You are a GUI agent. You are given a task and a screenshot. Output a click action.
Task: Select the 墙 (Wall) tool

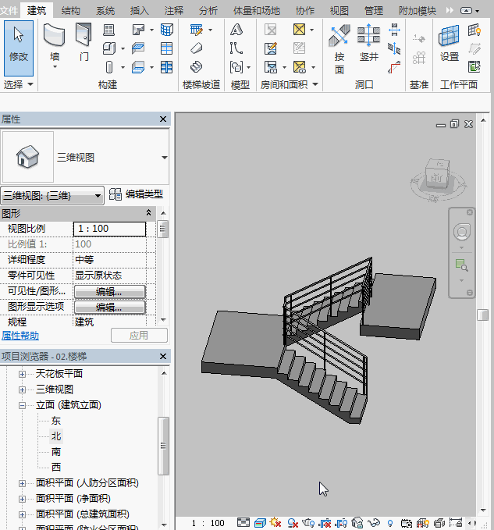tap(54, 43)
